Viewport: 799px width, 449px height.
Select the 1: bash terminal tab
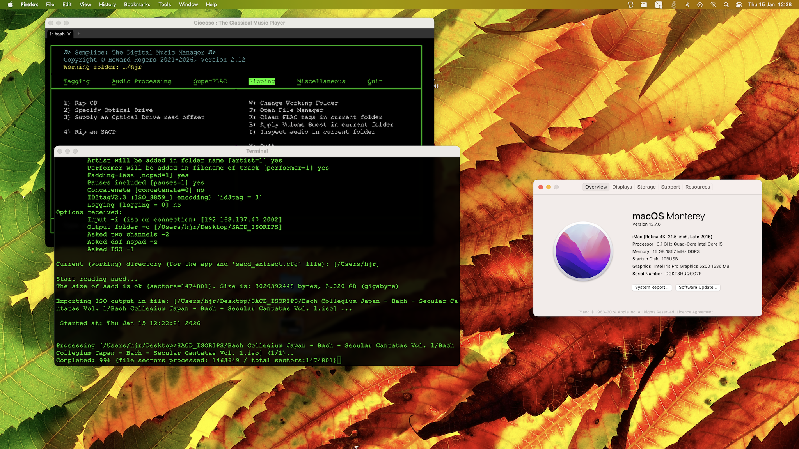point(58,34)
